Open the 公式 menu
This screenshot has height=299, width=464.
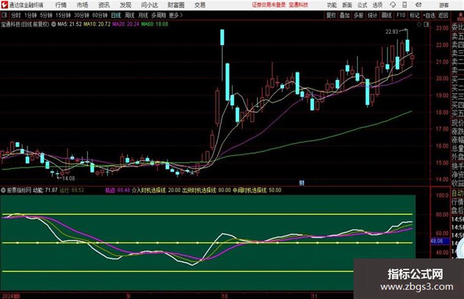pos(362,5)
